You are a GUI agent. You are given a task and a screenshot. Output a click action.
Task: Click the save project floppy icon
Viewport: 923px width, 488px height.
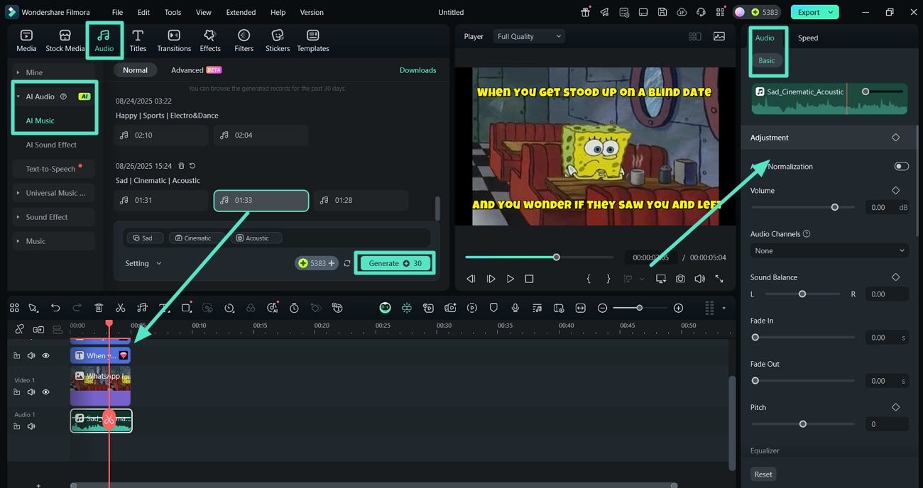662,12
